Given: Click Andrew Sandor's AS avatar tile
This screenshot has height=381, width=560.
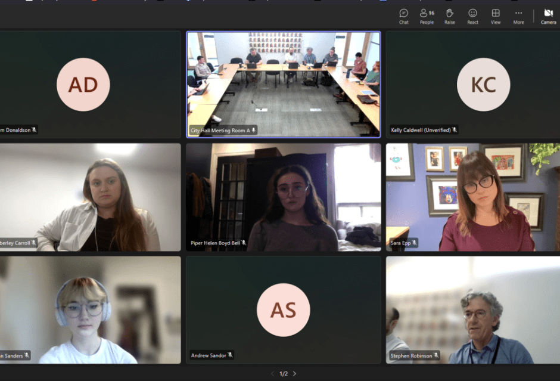Looking at the screenshot, I should (x=283, y=310).
